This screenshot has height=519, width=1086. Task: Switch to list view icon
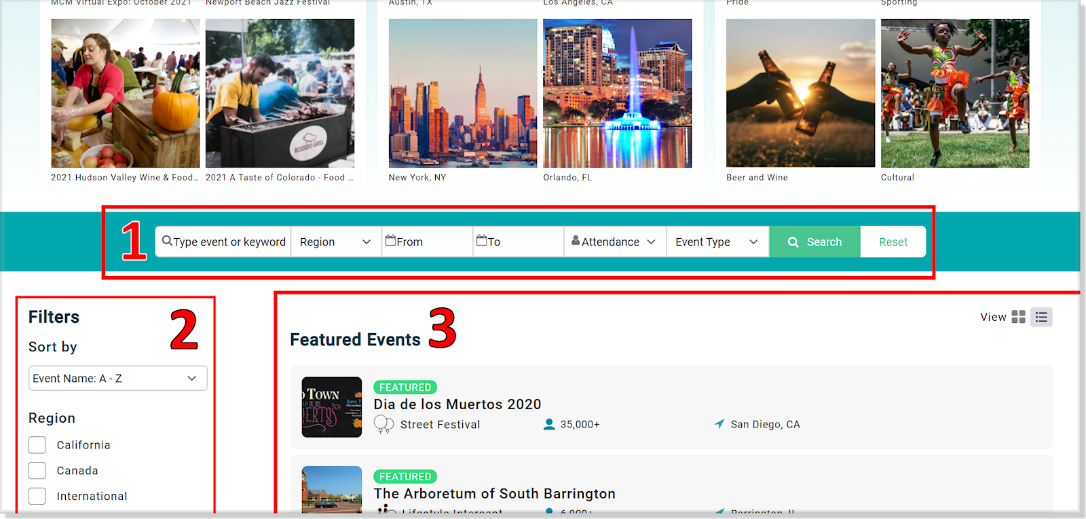tap(1041, 317)
